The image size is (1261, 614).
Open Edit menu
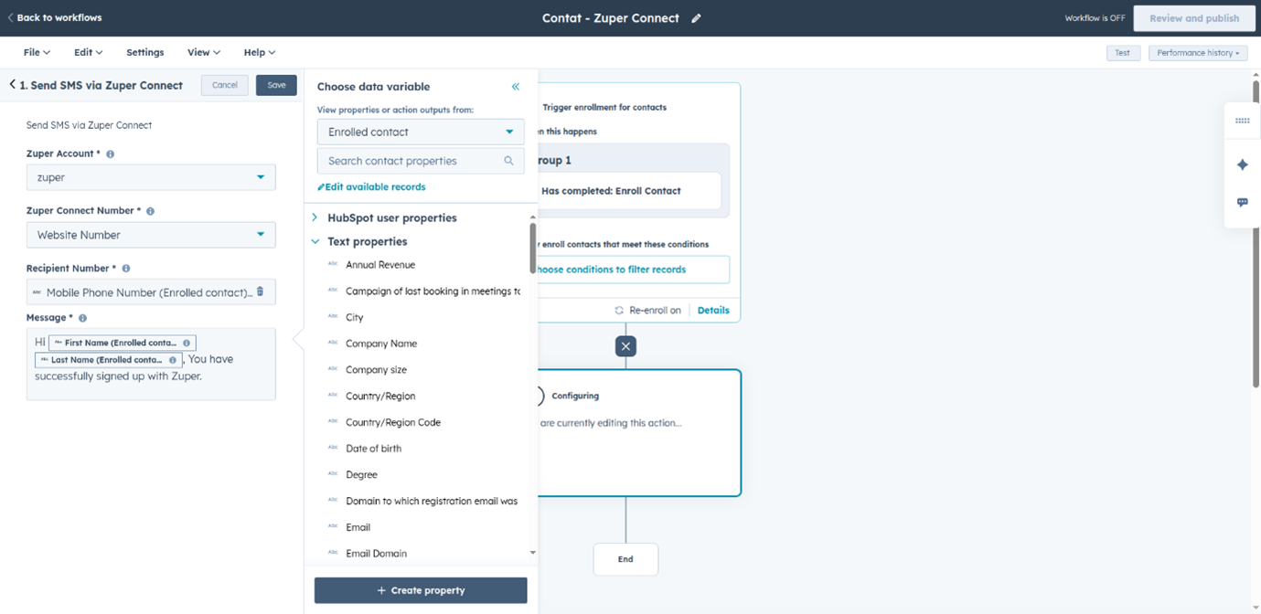click(x=88, y=53)
